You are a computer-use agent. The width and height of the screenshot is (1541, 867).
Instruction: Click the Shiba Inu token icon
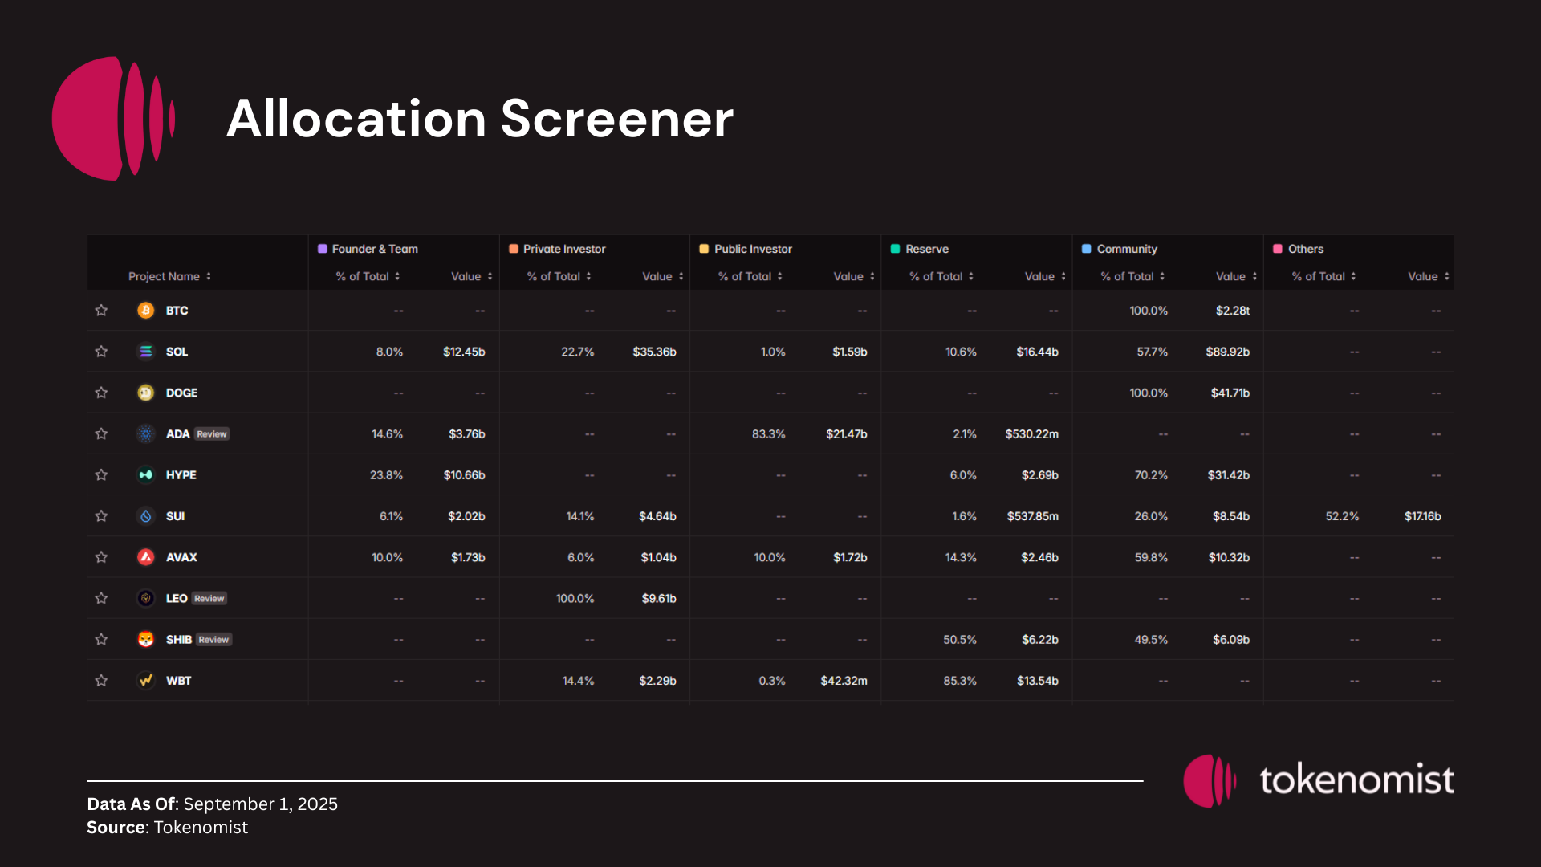coord(145,639)
